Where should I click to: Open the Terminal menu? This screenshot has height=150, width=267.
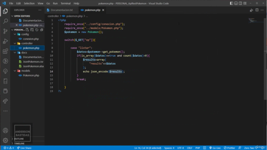click(65, 3)
